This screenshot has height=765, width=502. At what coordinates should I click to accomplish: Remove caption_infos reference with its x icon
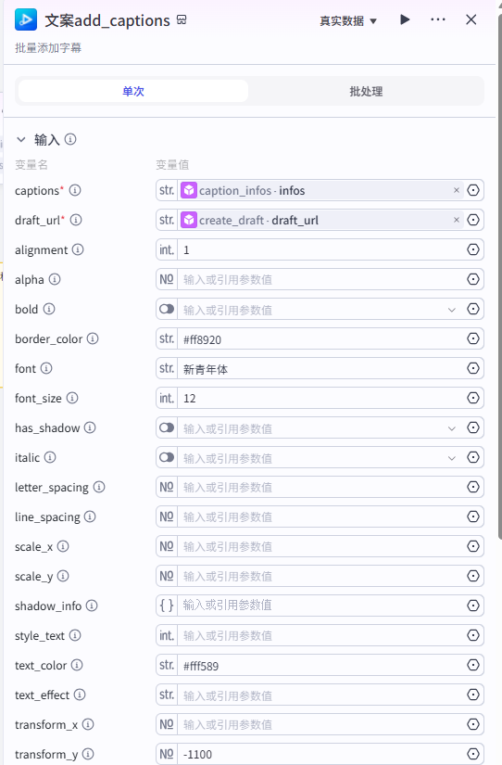457,190
